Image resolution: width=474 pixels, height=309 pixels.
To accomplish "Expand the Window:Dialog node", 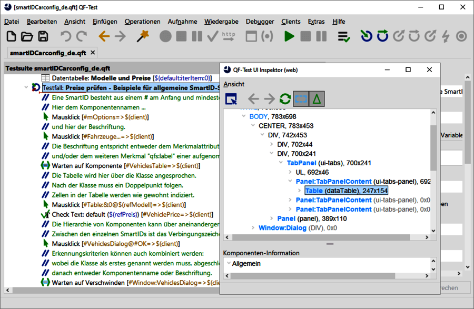I will [x=253, y=228].
